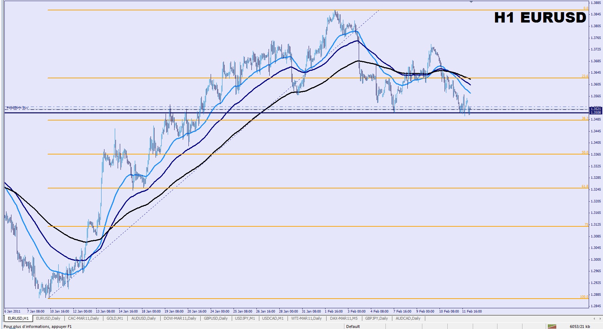Click the chart shift triangle marker
The image size is (603, 329).
pyautogui.click(x=471, y=2)
